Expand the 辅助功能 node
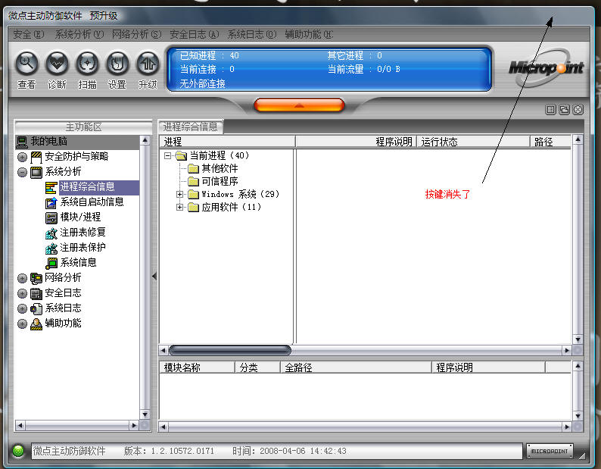The width and height of the screenshot is (601, 469). pyautogui.click(x=22, y=324)
